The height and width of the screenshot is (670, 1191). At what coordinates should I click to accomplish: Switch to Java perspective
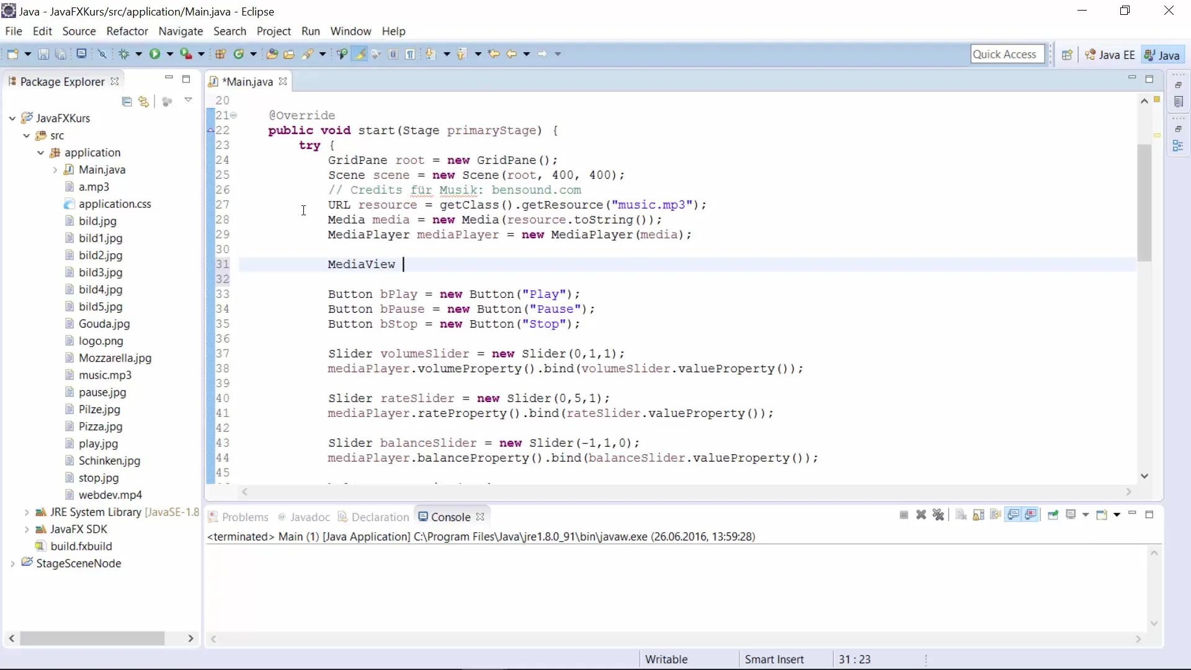[1162, 55]
